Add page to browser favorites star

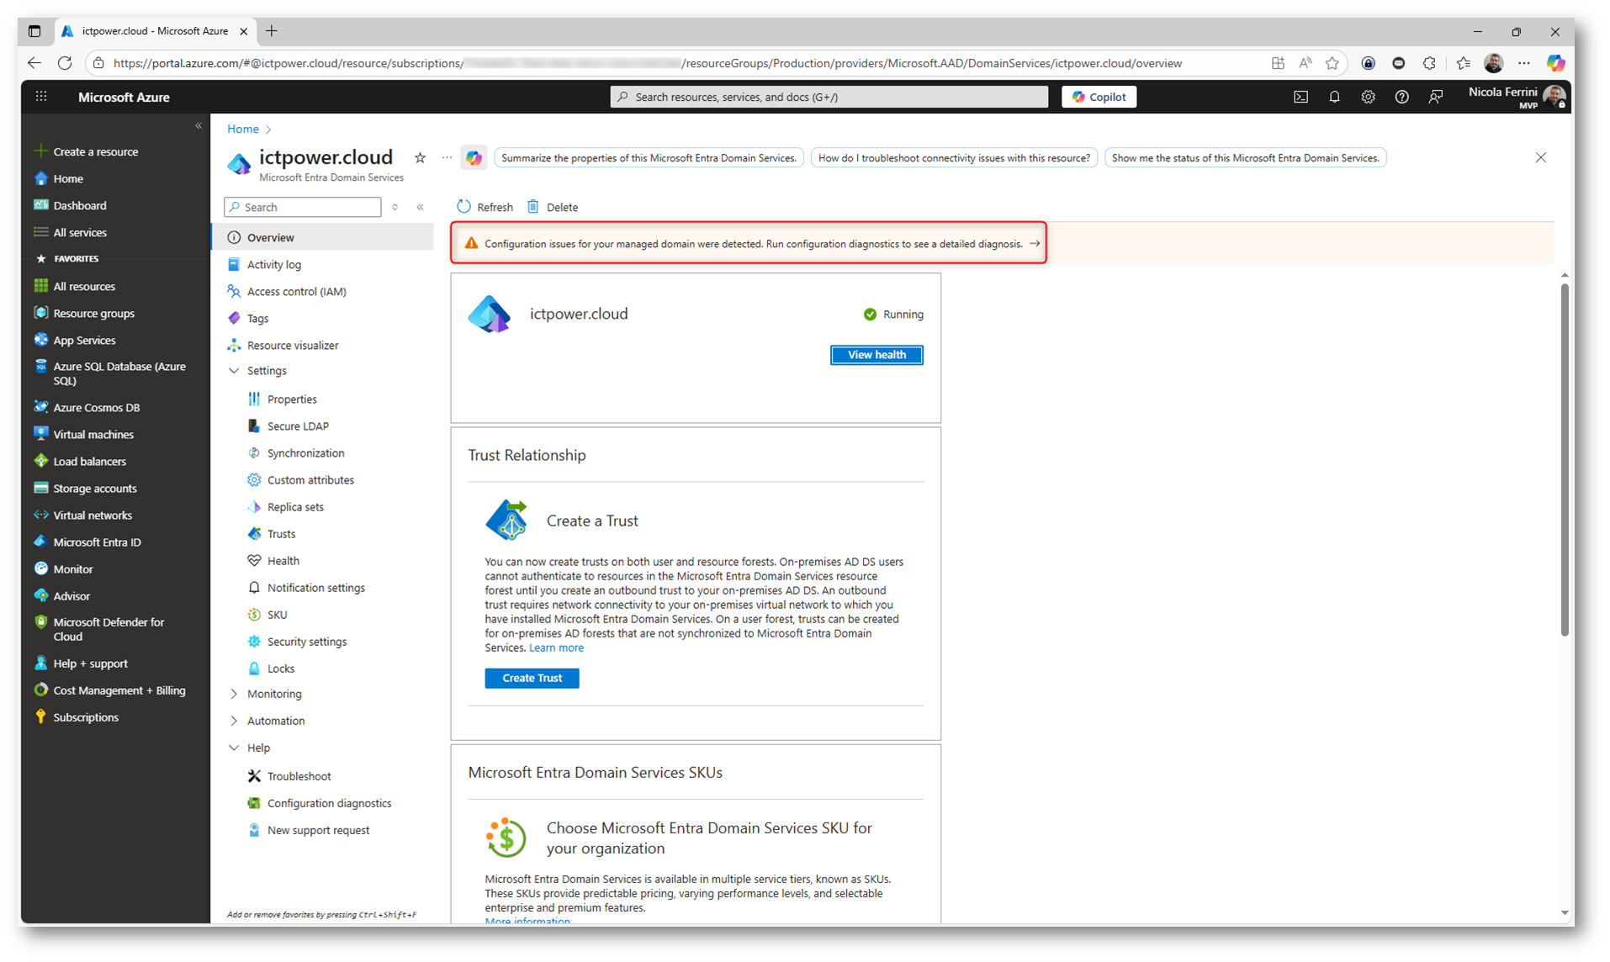tap(1332, 63)
